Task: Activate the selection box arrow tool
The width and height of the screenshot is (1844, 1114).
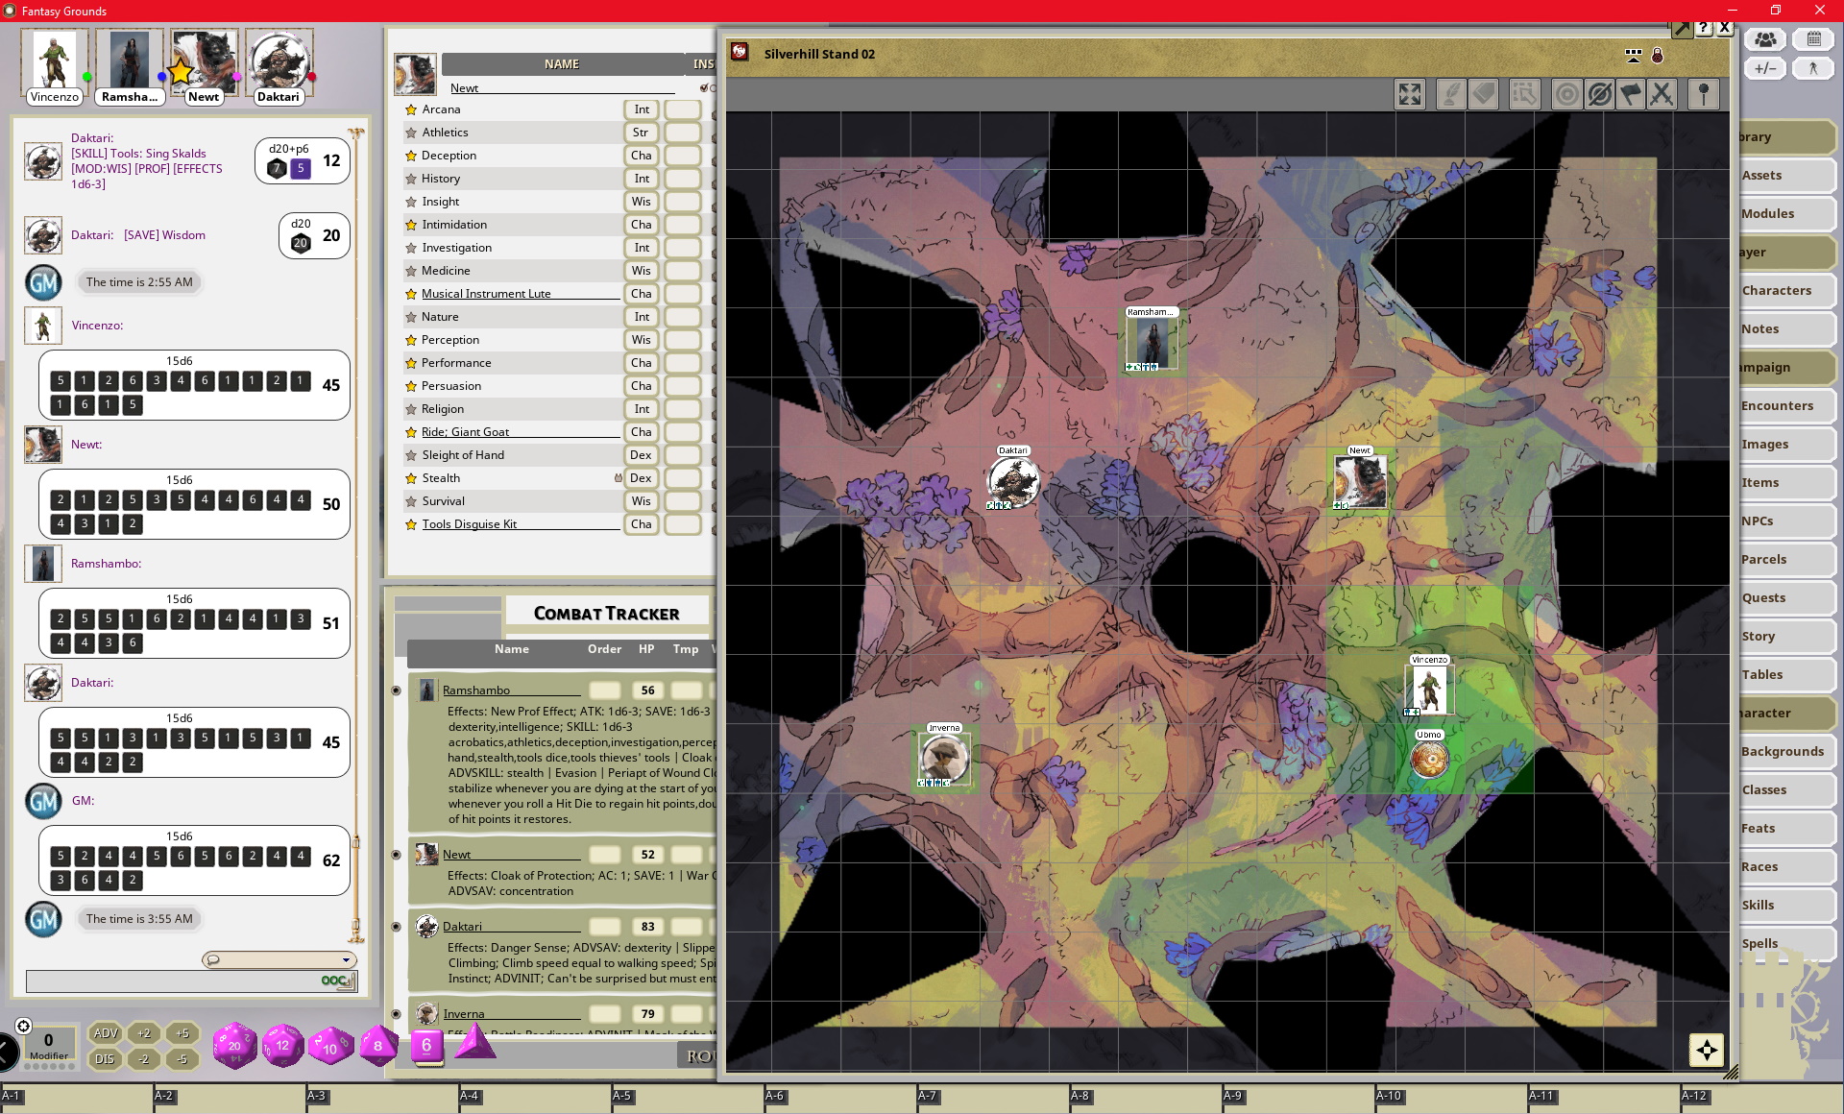Action: point(1524,94)
